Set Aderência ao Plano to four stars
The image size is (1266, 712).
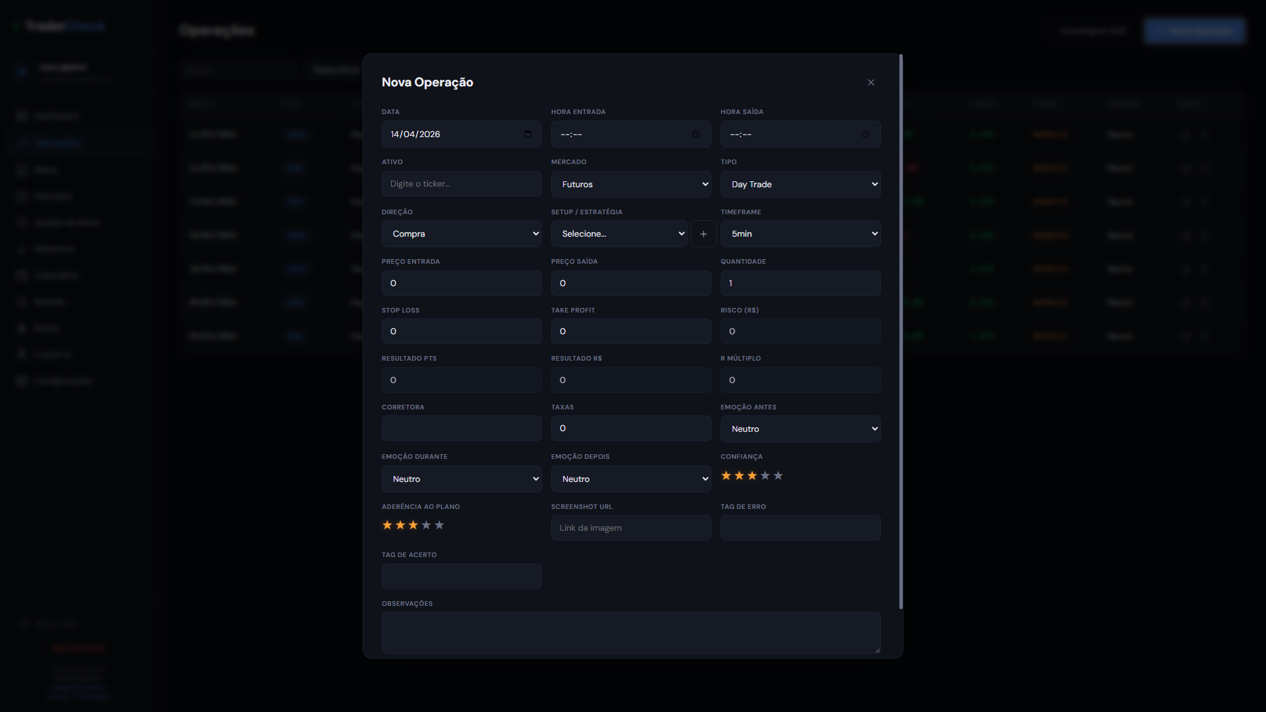point(426,525)
